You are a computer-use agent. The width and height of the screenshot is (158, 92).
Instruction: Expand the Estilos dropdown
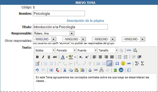coord(45,50)
